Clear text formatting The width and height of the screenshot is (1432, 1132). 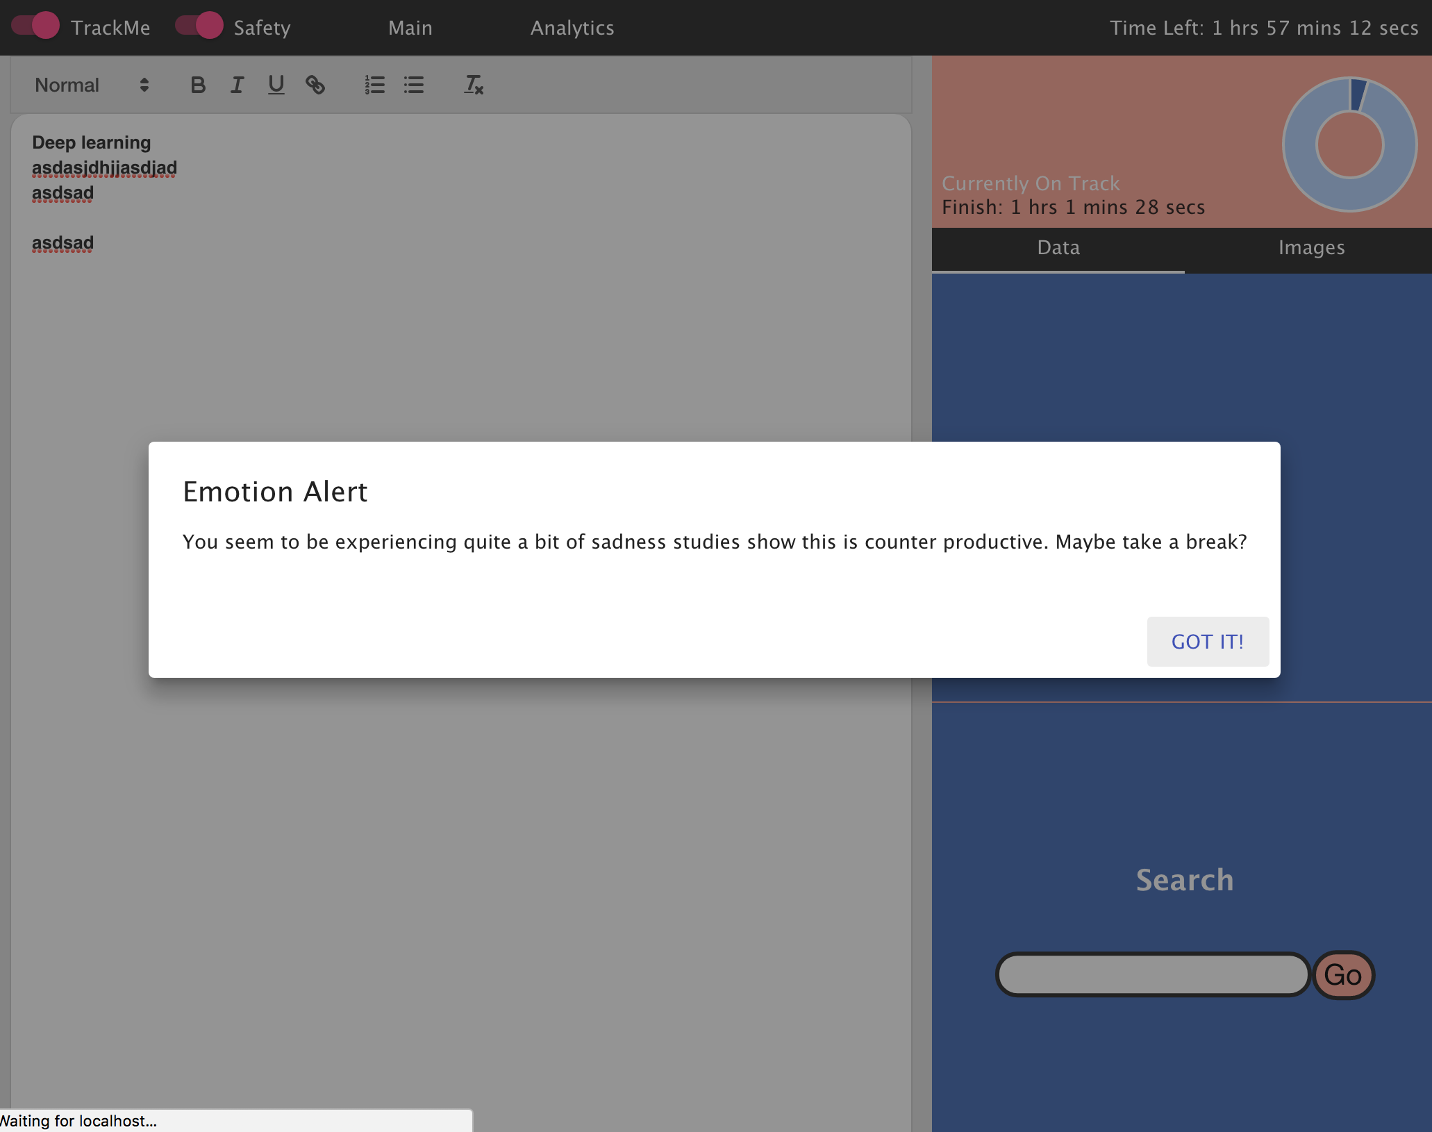[474, 85]
